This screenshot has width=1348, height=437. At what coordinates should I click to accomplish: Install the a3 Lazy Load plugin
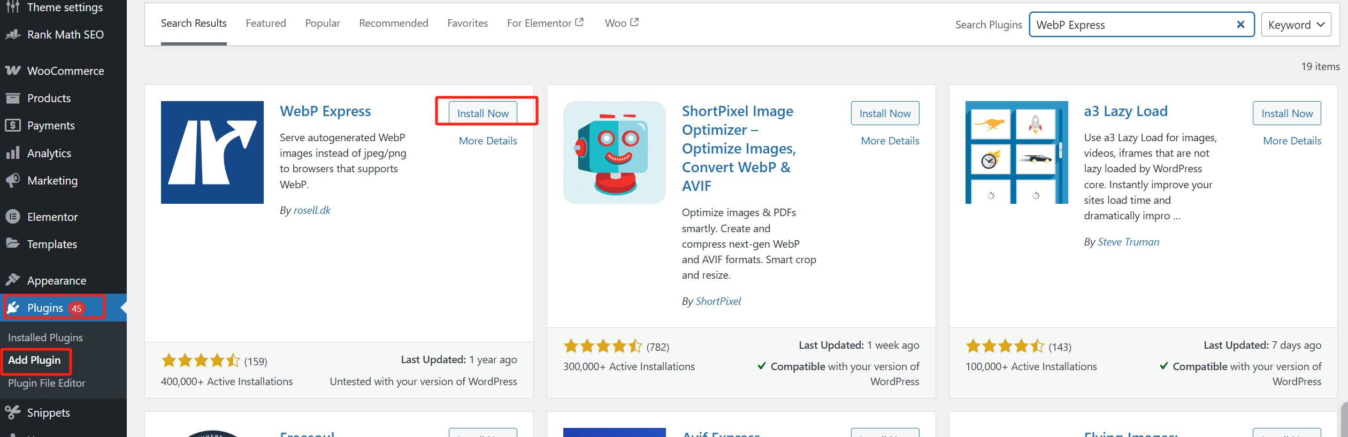point(1286,113)
